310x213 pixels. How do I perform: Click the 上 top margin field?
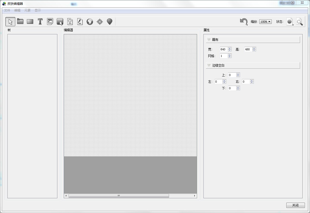tap(232, 75)
